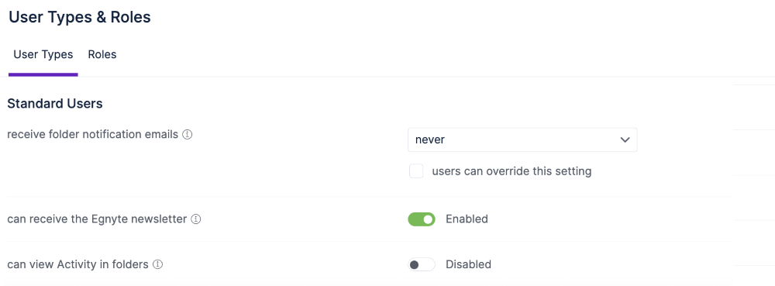The height and width of the screenshot is (286, 775).
Task: Click info icon beside Egnyte newsletter setting
Action: (x=196, y=219)
